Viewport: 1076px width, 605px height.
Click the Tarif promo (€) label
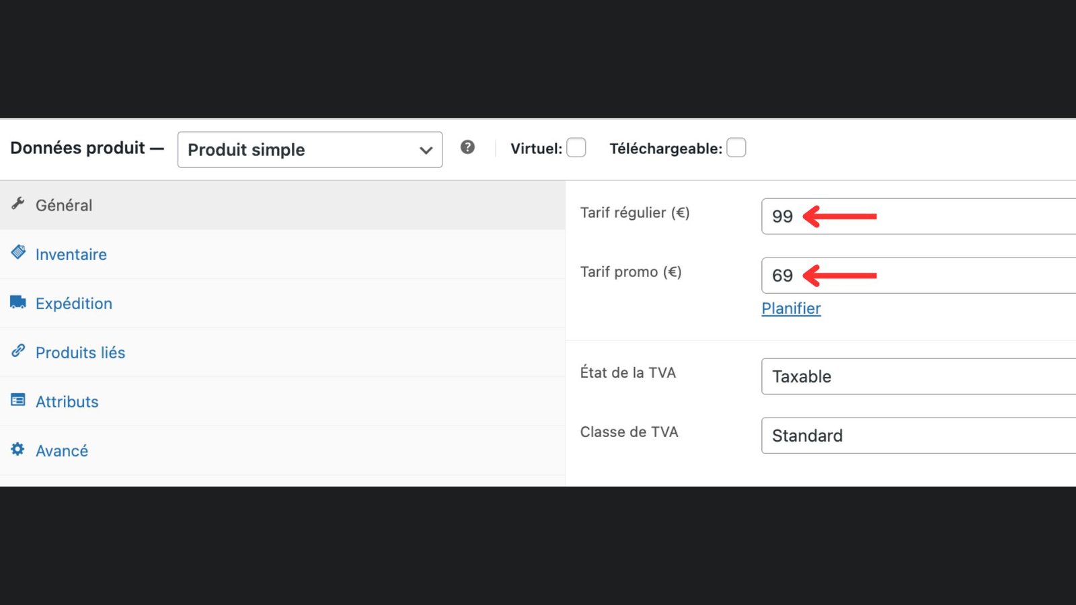pyautogui.click(x=631, y=272)
